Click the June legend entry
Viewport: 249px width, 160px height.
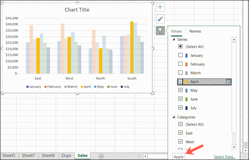pos(112,87)
